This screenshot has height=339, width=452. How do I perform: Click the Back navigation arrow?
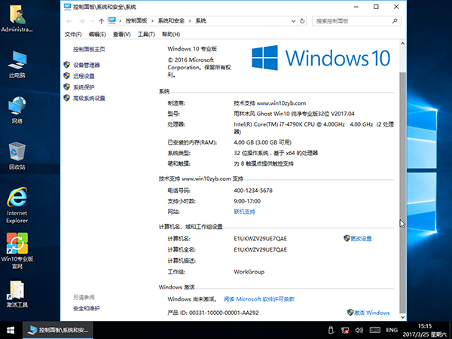70,21
